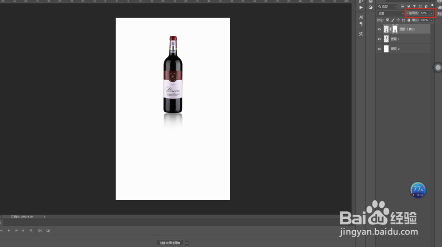
Task: Filter layers by type layers icon
Action: point(415,6)
